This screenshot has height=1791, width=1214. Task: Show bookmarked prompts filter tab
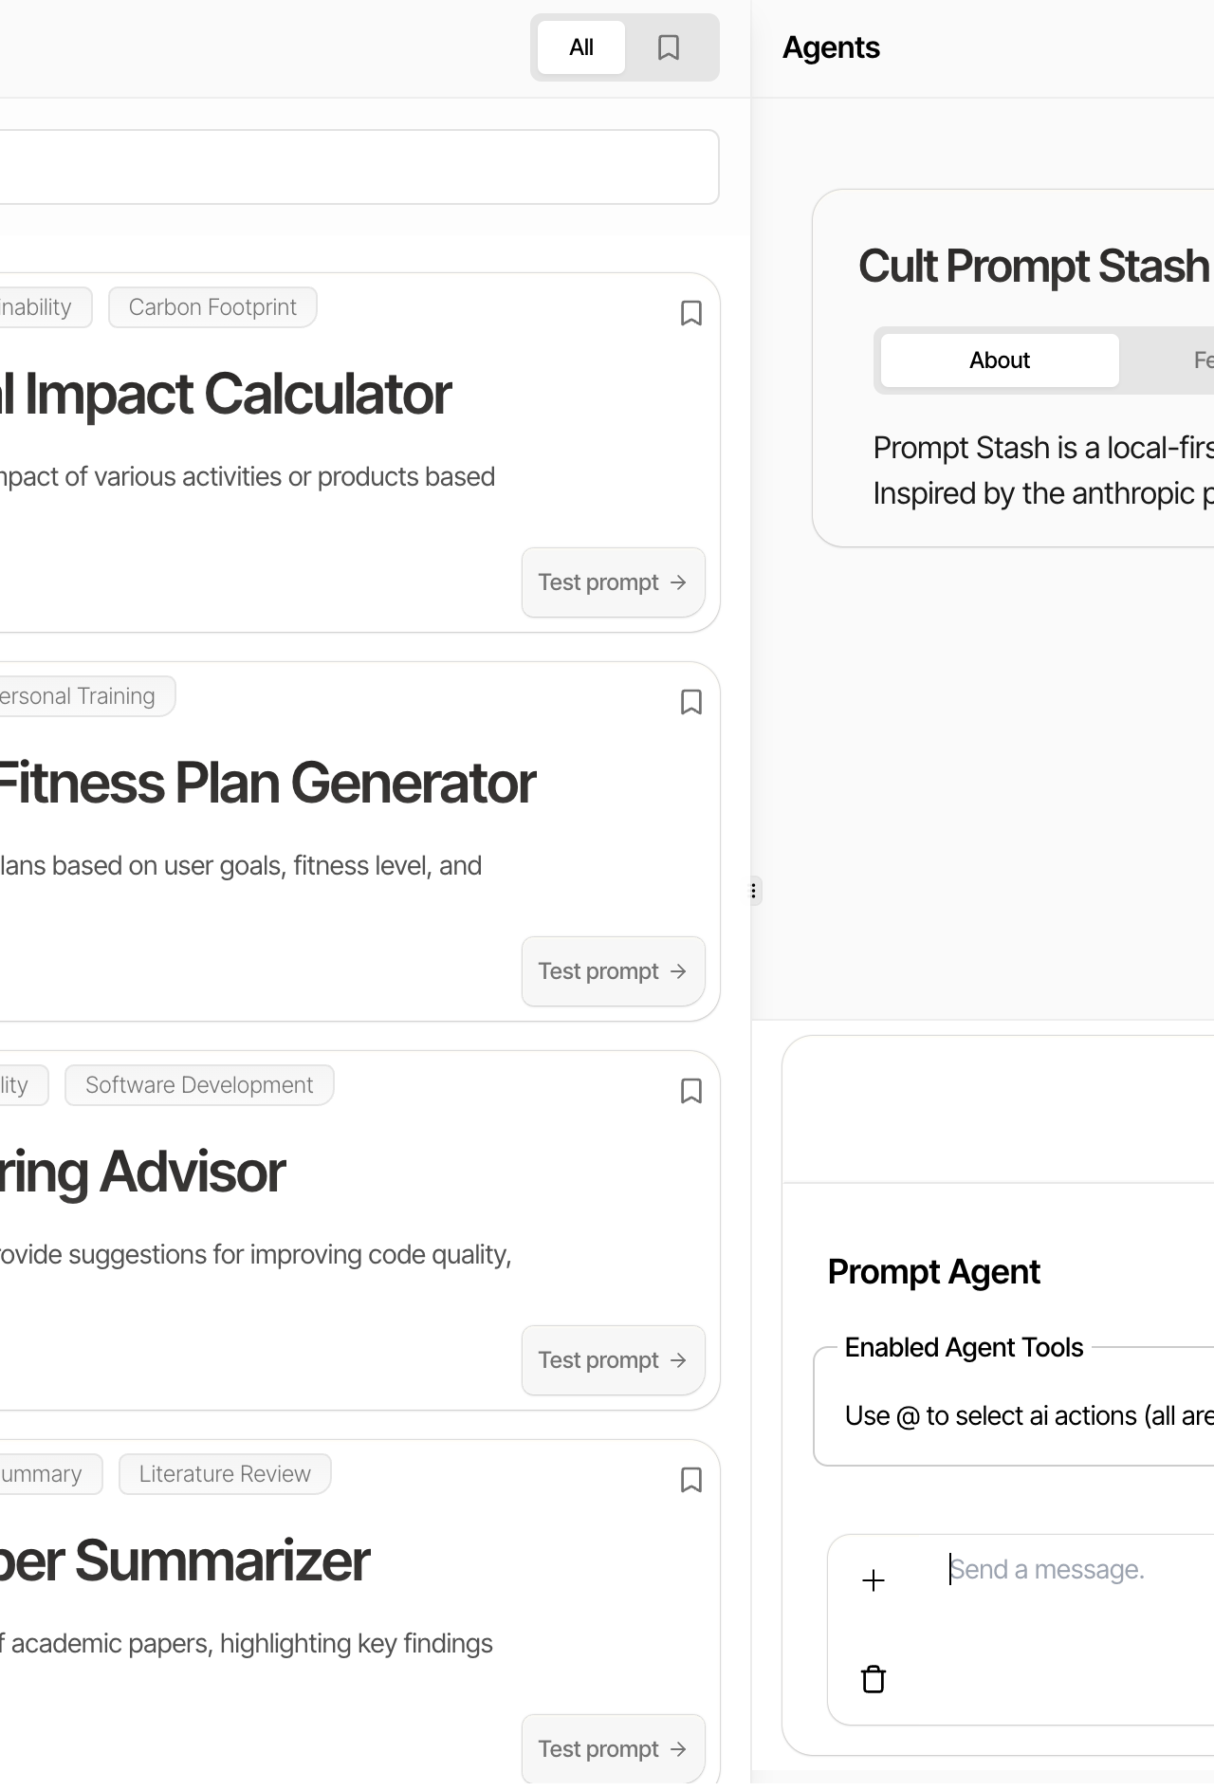tap(669, 47)
